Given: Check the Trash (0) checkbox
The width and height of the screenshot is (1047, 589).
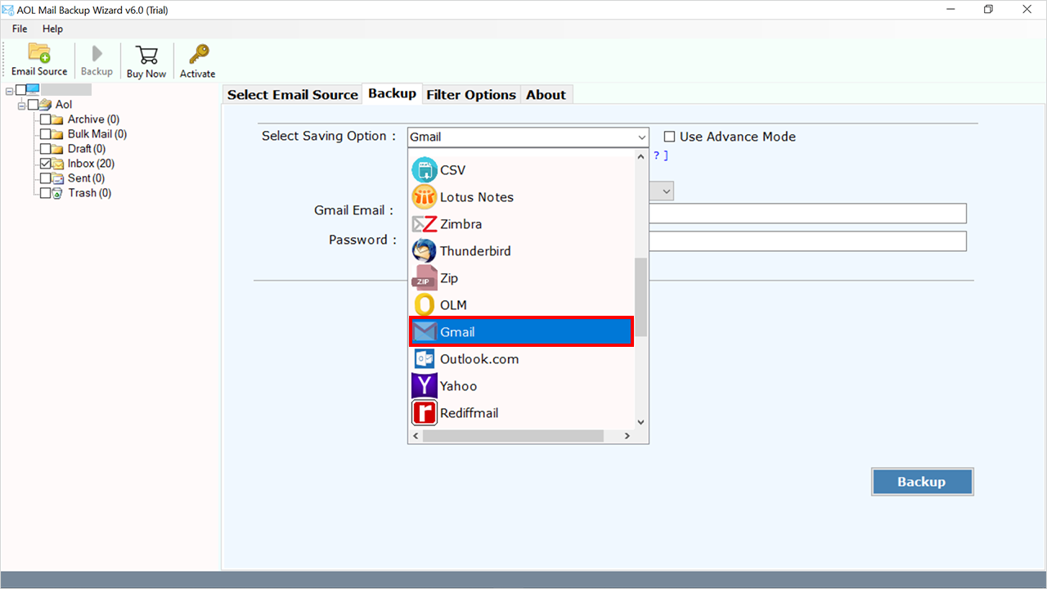Looking at the screenshot, I should point(45,193).
